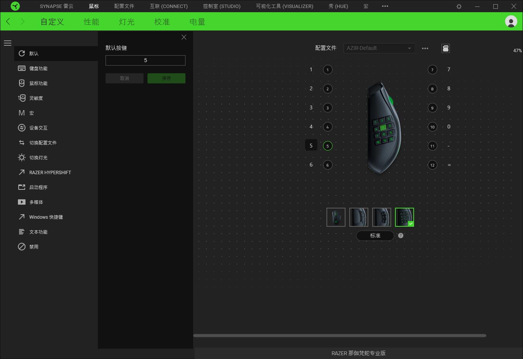Click the 保存 save button
This screenshot has width=523, height=359.
pos(166,78)
